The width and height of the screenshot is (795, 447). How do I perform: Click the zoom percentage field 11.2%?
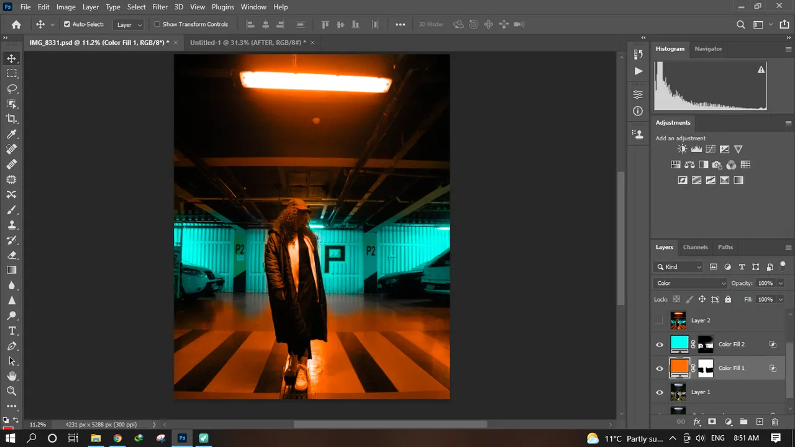click(38, 425)
